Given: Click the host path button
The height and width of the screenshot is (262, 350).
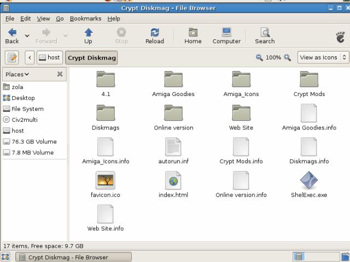Looking at the screenshot, I should click(49, 57).
